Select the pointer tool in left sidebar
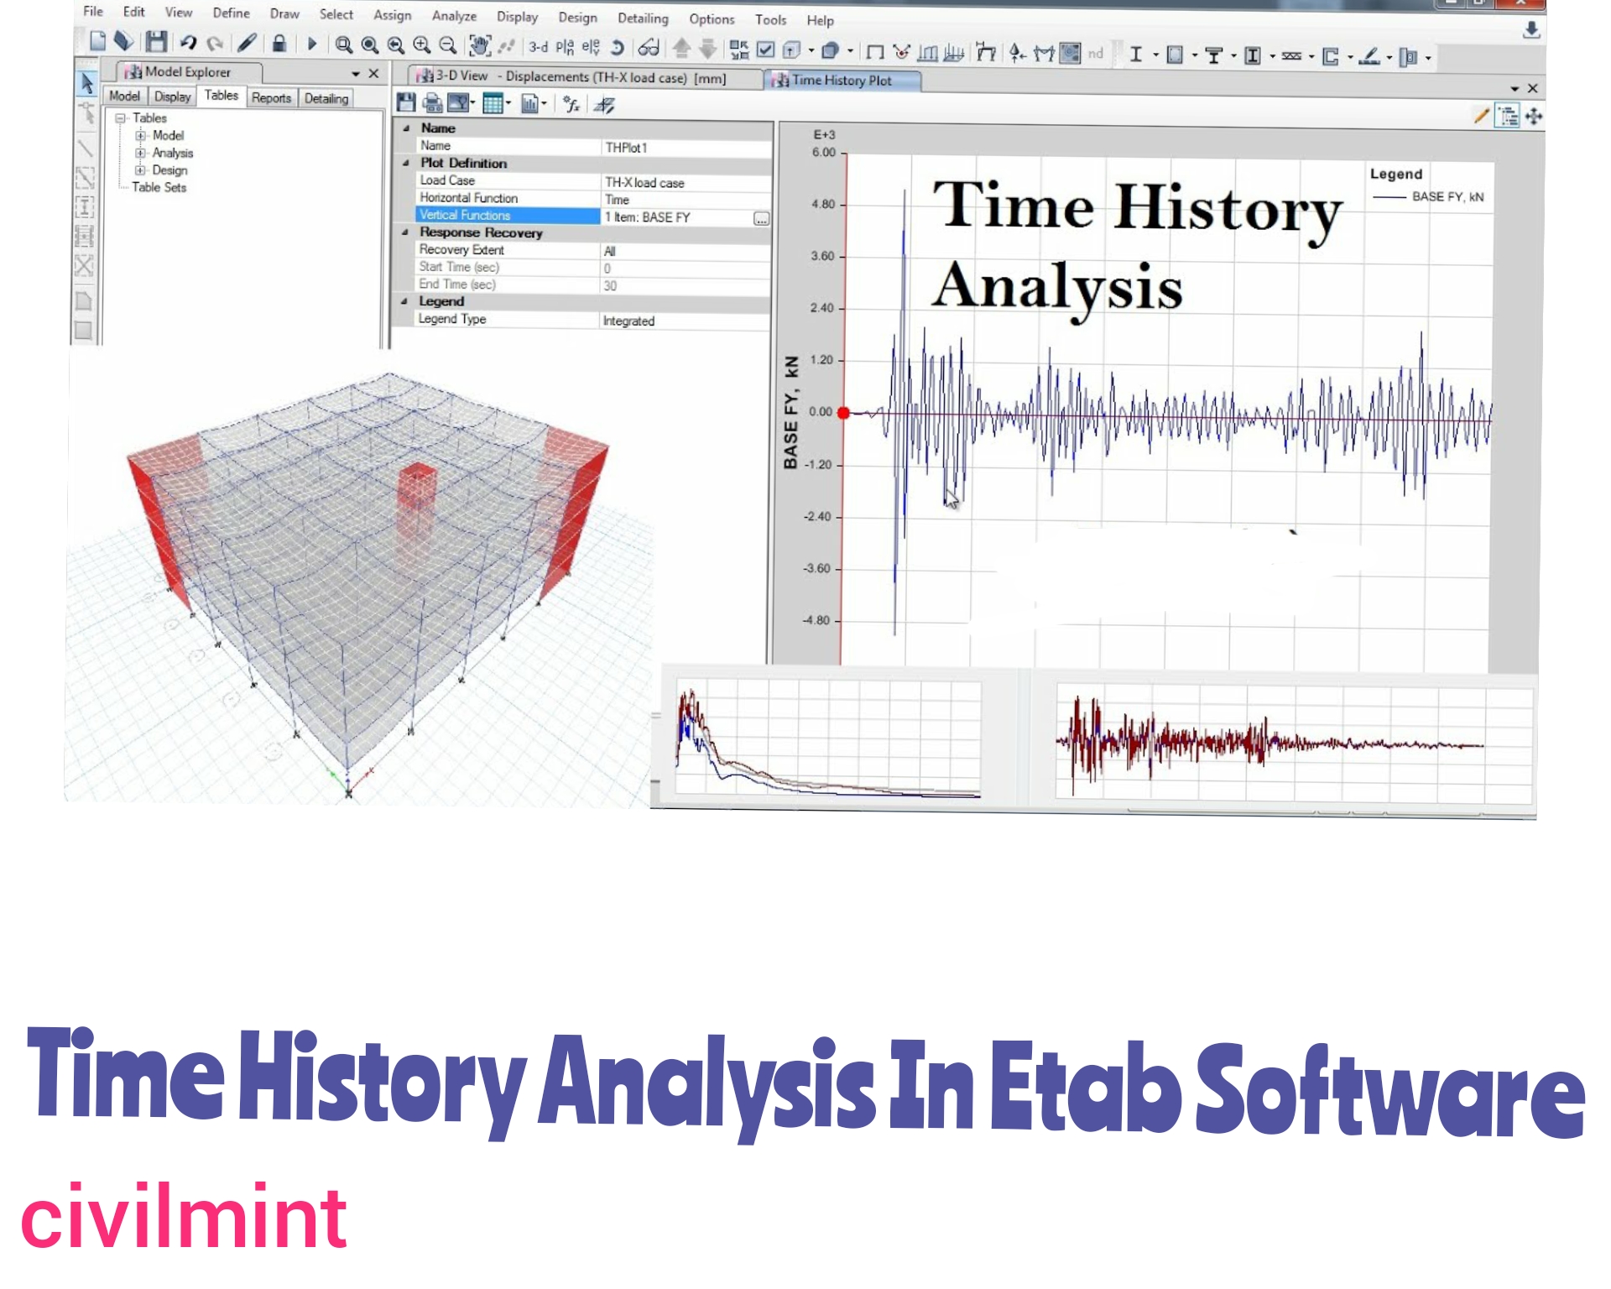The image size is (1611, 1289). click(86, 82)
